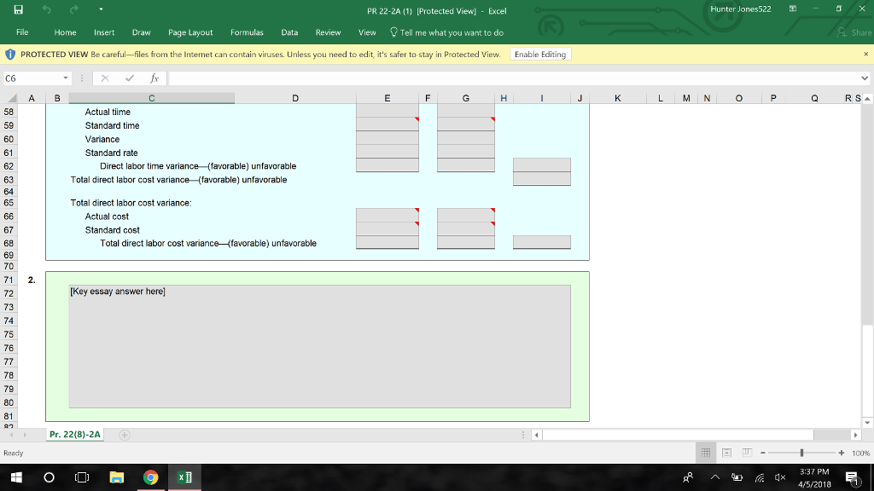Switch to Page Layout view icon

(726, 453)
